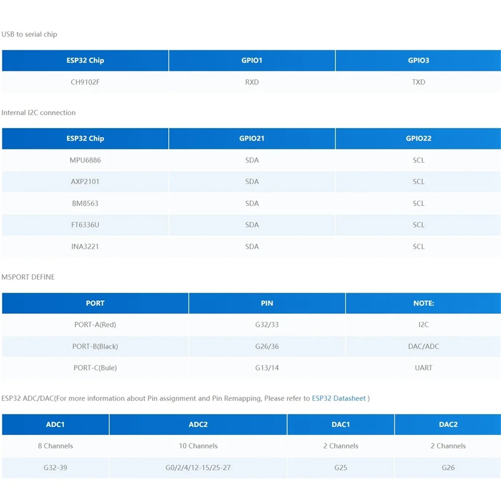Screen dimensions: 501x501
Task: Click the G32-39 cell
Action: tap(56, 468)
